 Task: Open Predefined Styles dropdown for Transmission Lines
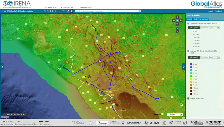[x=210, y=27]
